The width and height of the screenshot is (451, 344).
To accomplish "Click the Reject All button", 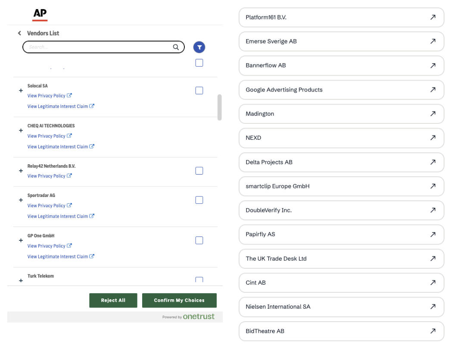I will pos(113,300).
